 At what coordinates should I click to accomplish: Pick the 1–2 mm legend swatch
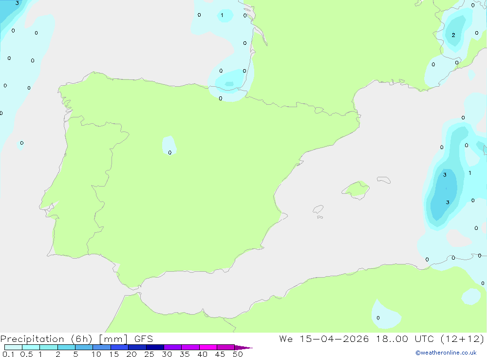pos(49,347)
